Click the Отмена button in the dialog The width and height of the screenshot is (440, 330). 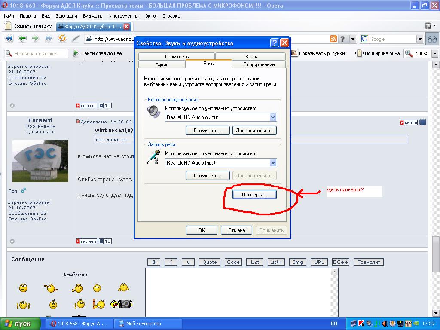coord(236,230)
